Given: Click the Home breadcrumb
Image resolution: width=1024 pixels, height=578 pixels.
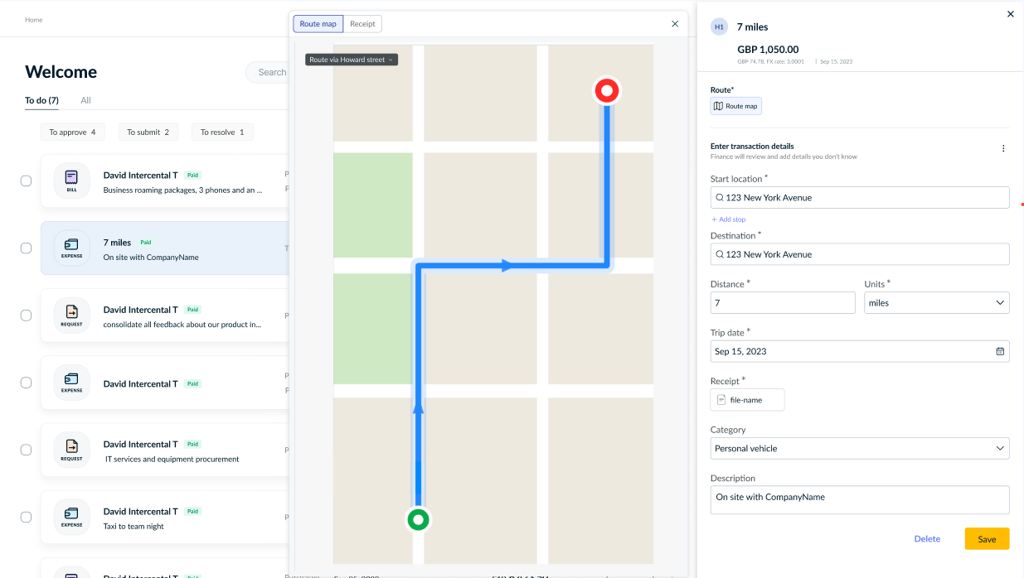Looking at the screenshot, I should coord(34,20).
